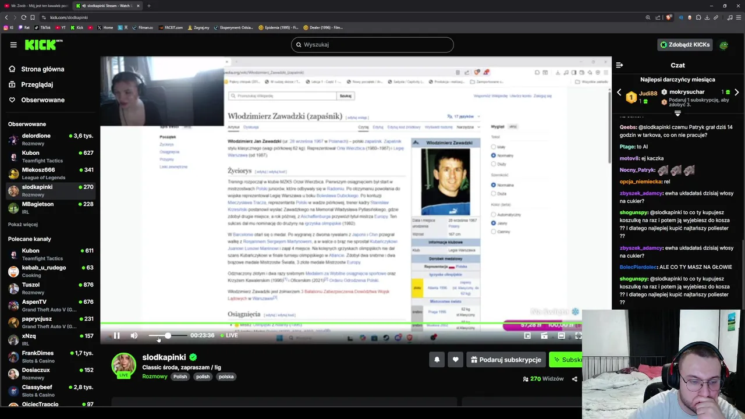Focus the Wyszukaj search field
Image resolution: width=745 pixels, height=419 pixels.
[372, 45]
